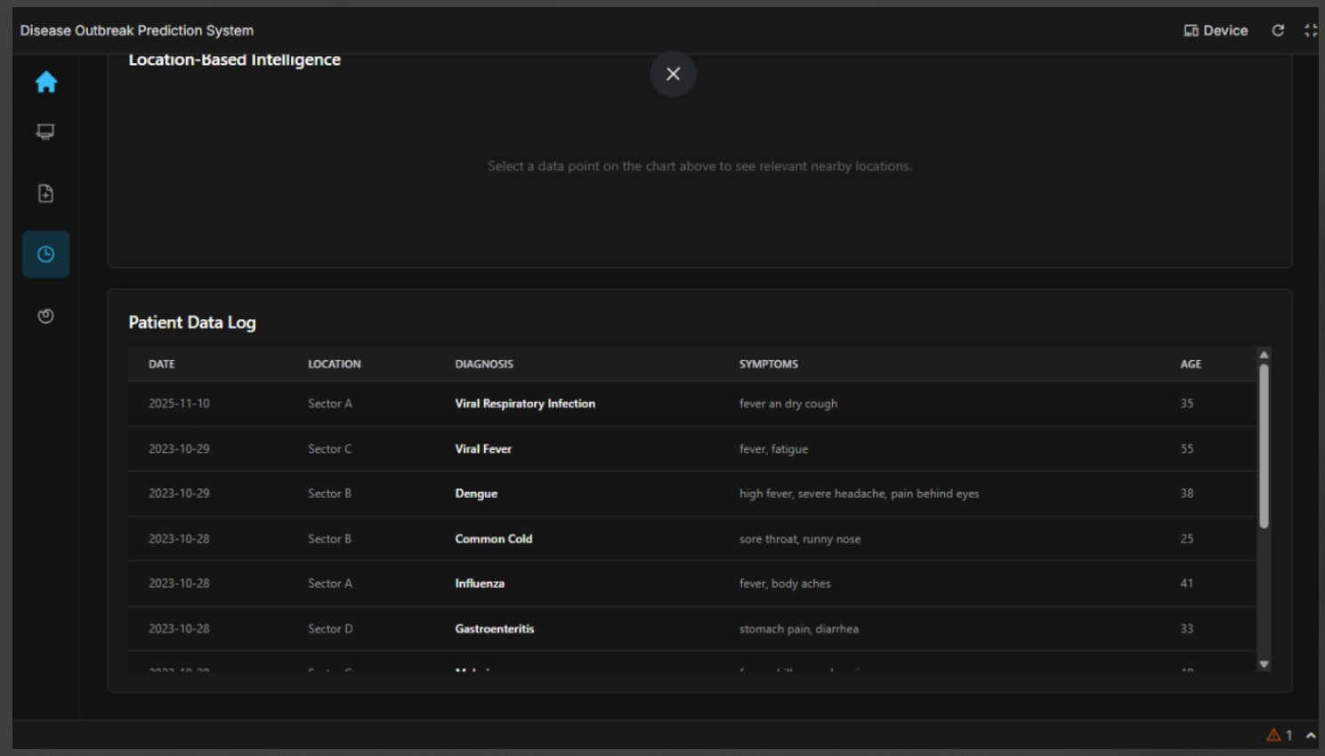This screenshot has height=756, width=1325.
Task: Select the clock history sidebar icon
Action: point(45,254)
